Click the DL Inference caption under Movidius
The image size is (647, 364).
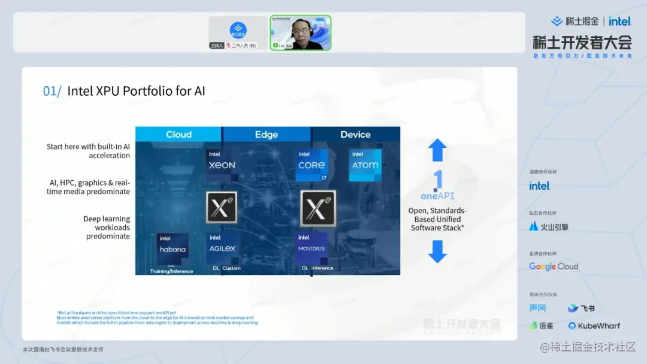click(x=318, y=268)
